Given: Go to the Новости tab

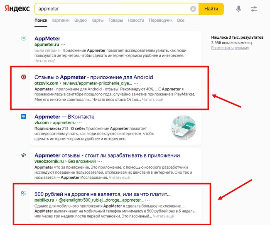Looking at the screenshot, I should point(136,20).
